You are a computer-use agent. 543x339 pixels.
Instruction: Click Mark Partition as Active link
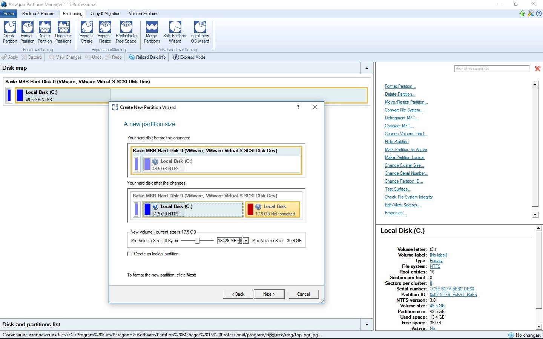pyautogui.click(x=406, y=150)
